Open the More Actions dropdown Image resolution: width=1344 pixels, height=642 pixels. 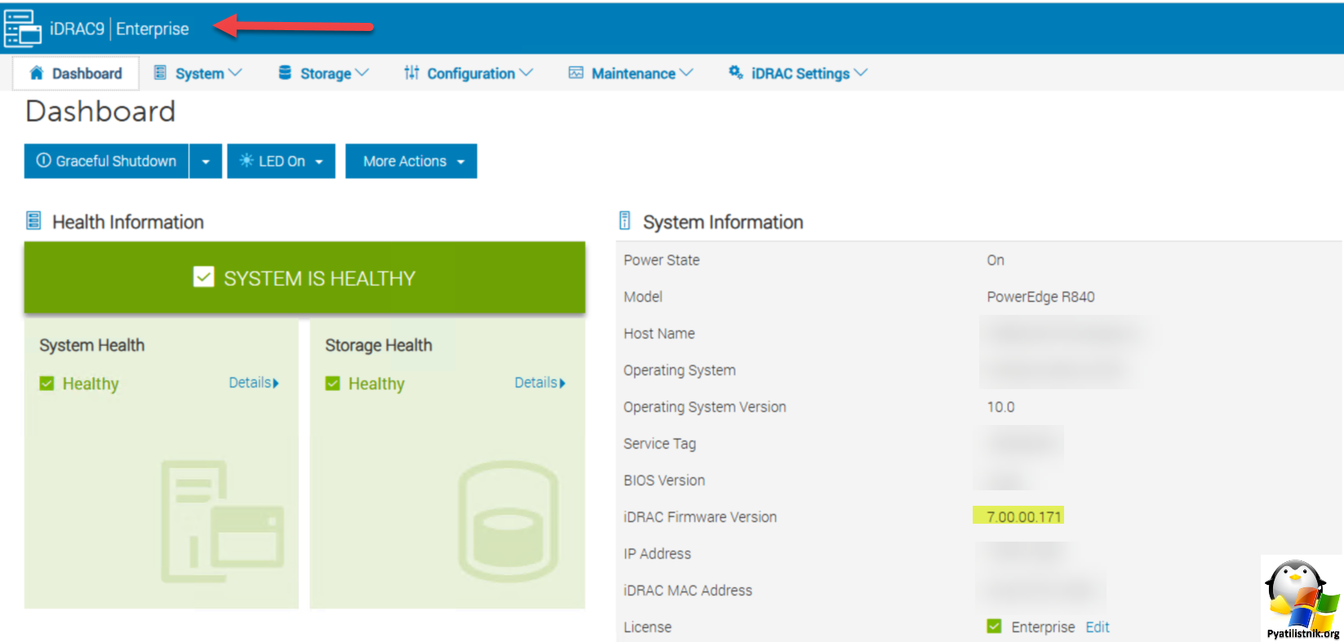411,162
